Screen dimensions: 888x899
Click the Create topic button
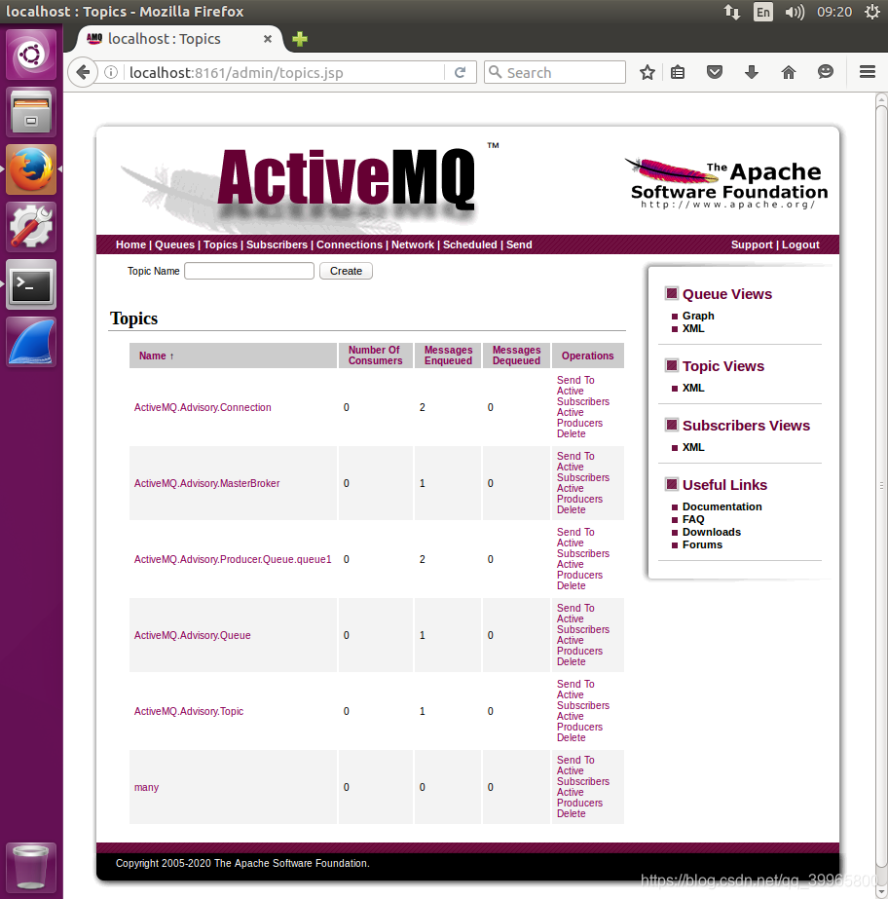point(346,271)
